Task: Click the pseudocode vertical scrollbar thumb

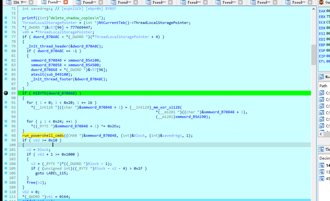Action: pos(313,55)
